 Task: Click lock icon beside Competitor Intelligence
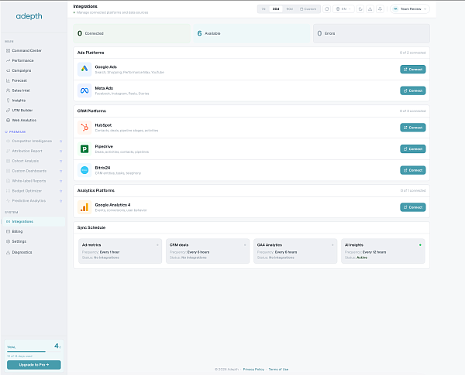pyautogui.click(x=60, y=141)
